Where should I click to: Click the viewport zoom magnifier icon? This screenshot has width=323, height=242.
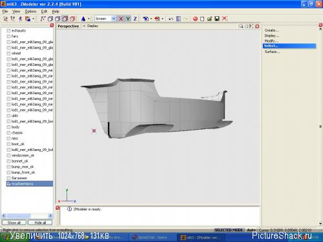(x=241, y=26)
